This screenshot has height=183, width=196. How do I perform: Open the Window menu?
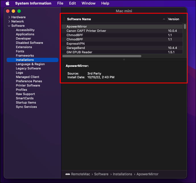[89, 3]
